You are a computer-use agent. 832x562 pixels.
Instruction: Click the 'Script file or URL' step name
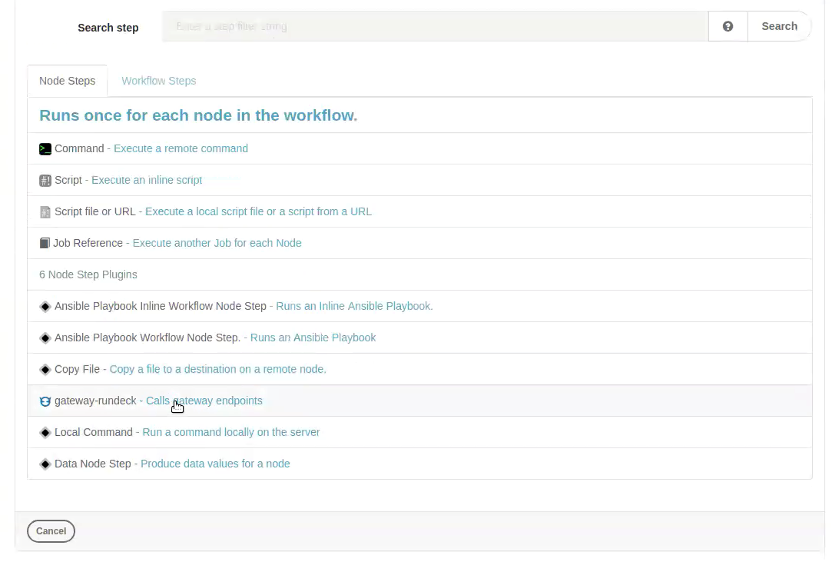(x=95, y=211)
